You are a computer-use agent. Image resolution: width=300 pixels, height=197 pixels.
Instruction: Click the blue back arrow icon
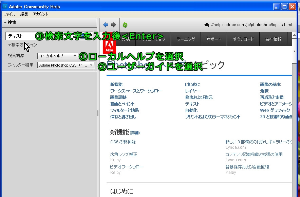[x=106, y=25]
